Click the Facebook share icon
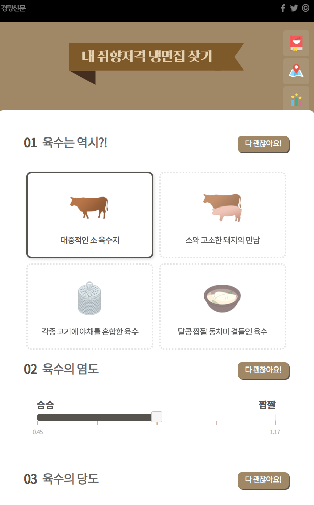The height and width of the screenshot is (505, 314). (283, 8)
